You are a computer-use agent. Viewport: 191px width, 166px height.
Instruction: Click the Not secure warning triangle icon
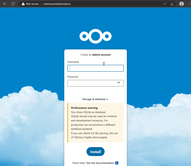click(x=23, y=4)
